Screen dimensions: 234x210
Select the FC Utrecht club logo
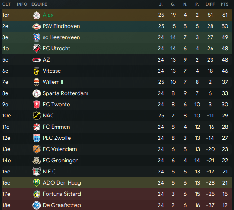tap(37, 49)
